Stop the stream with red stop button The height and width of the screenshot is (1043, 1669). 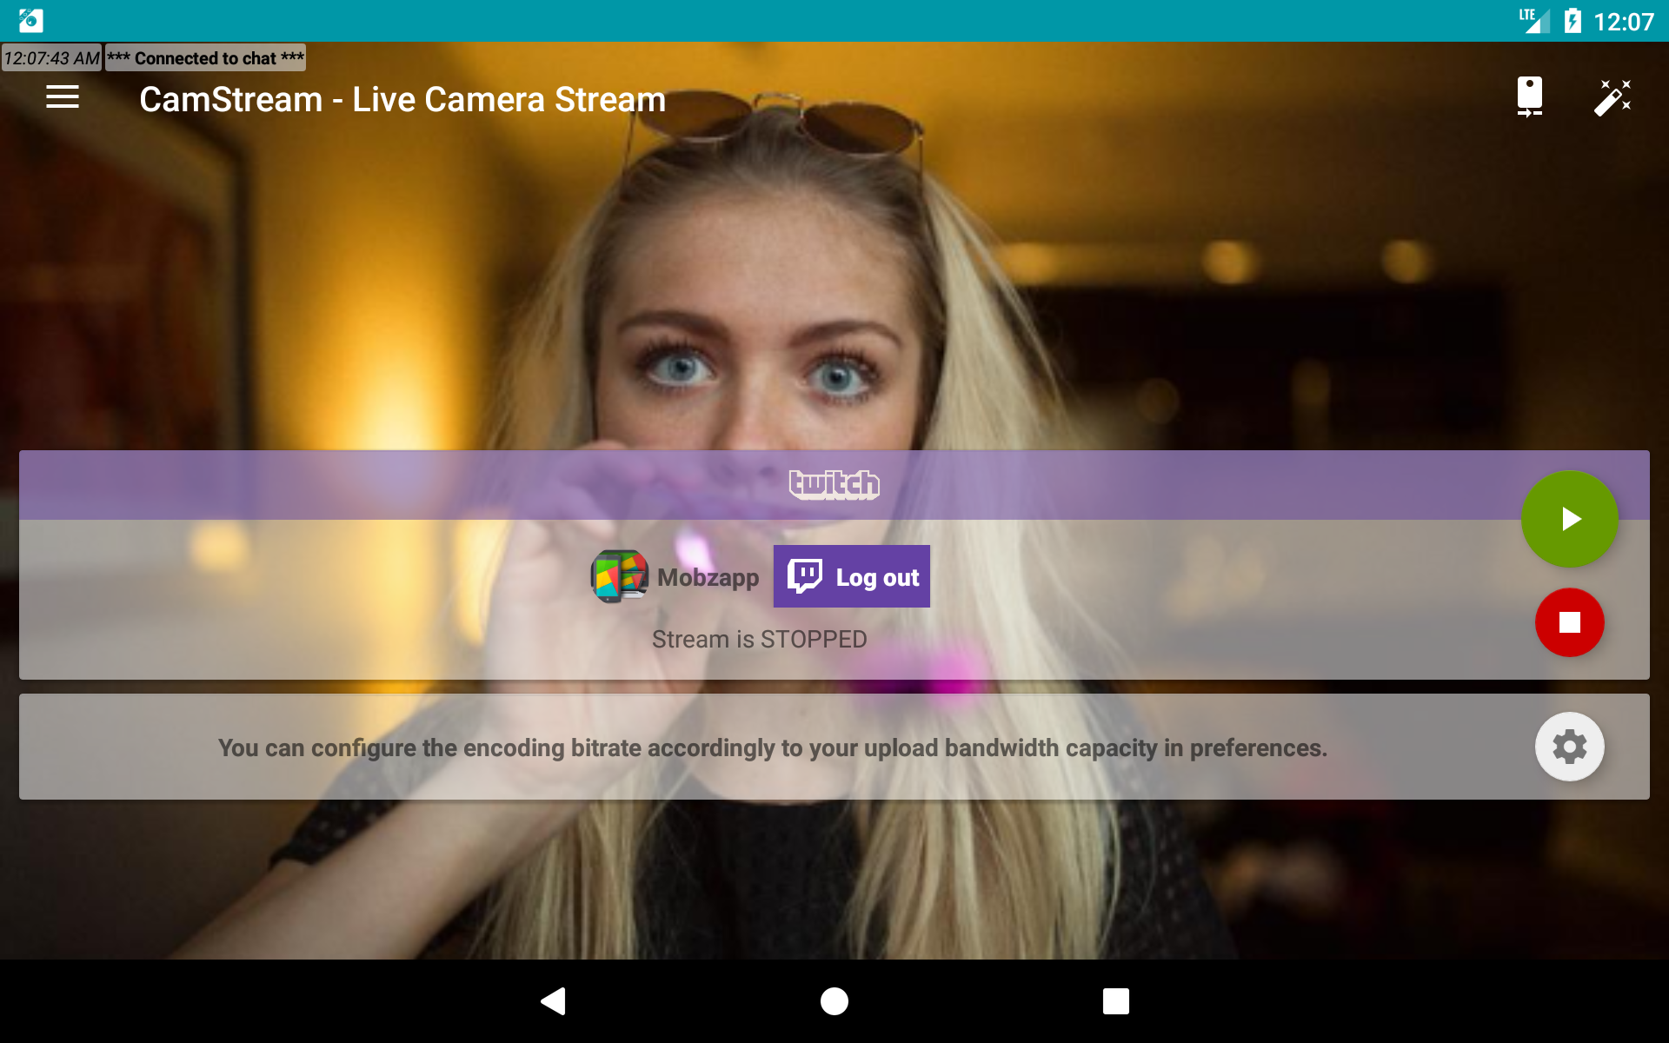click(1569, 622)
